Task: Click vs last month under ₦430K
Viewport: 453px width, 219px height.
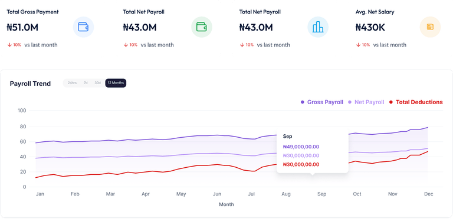Action: click(390, 45)
